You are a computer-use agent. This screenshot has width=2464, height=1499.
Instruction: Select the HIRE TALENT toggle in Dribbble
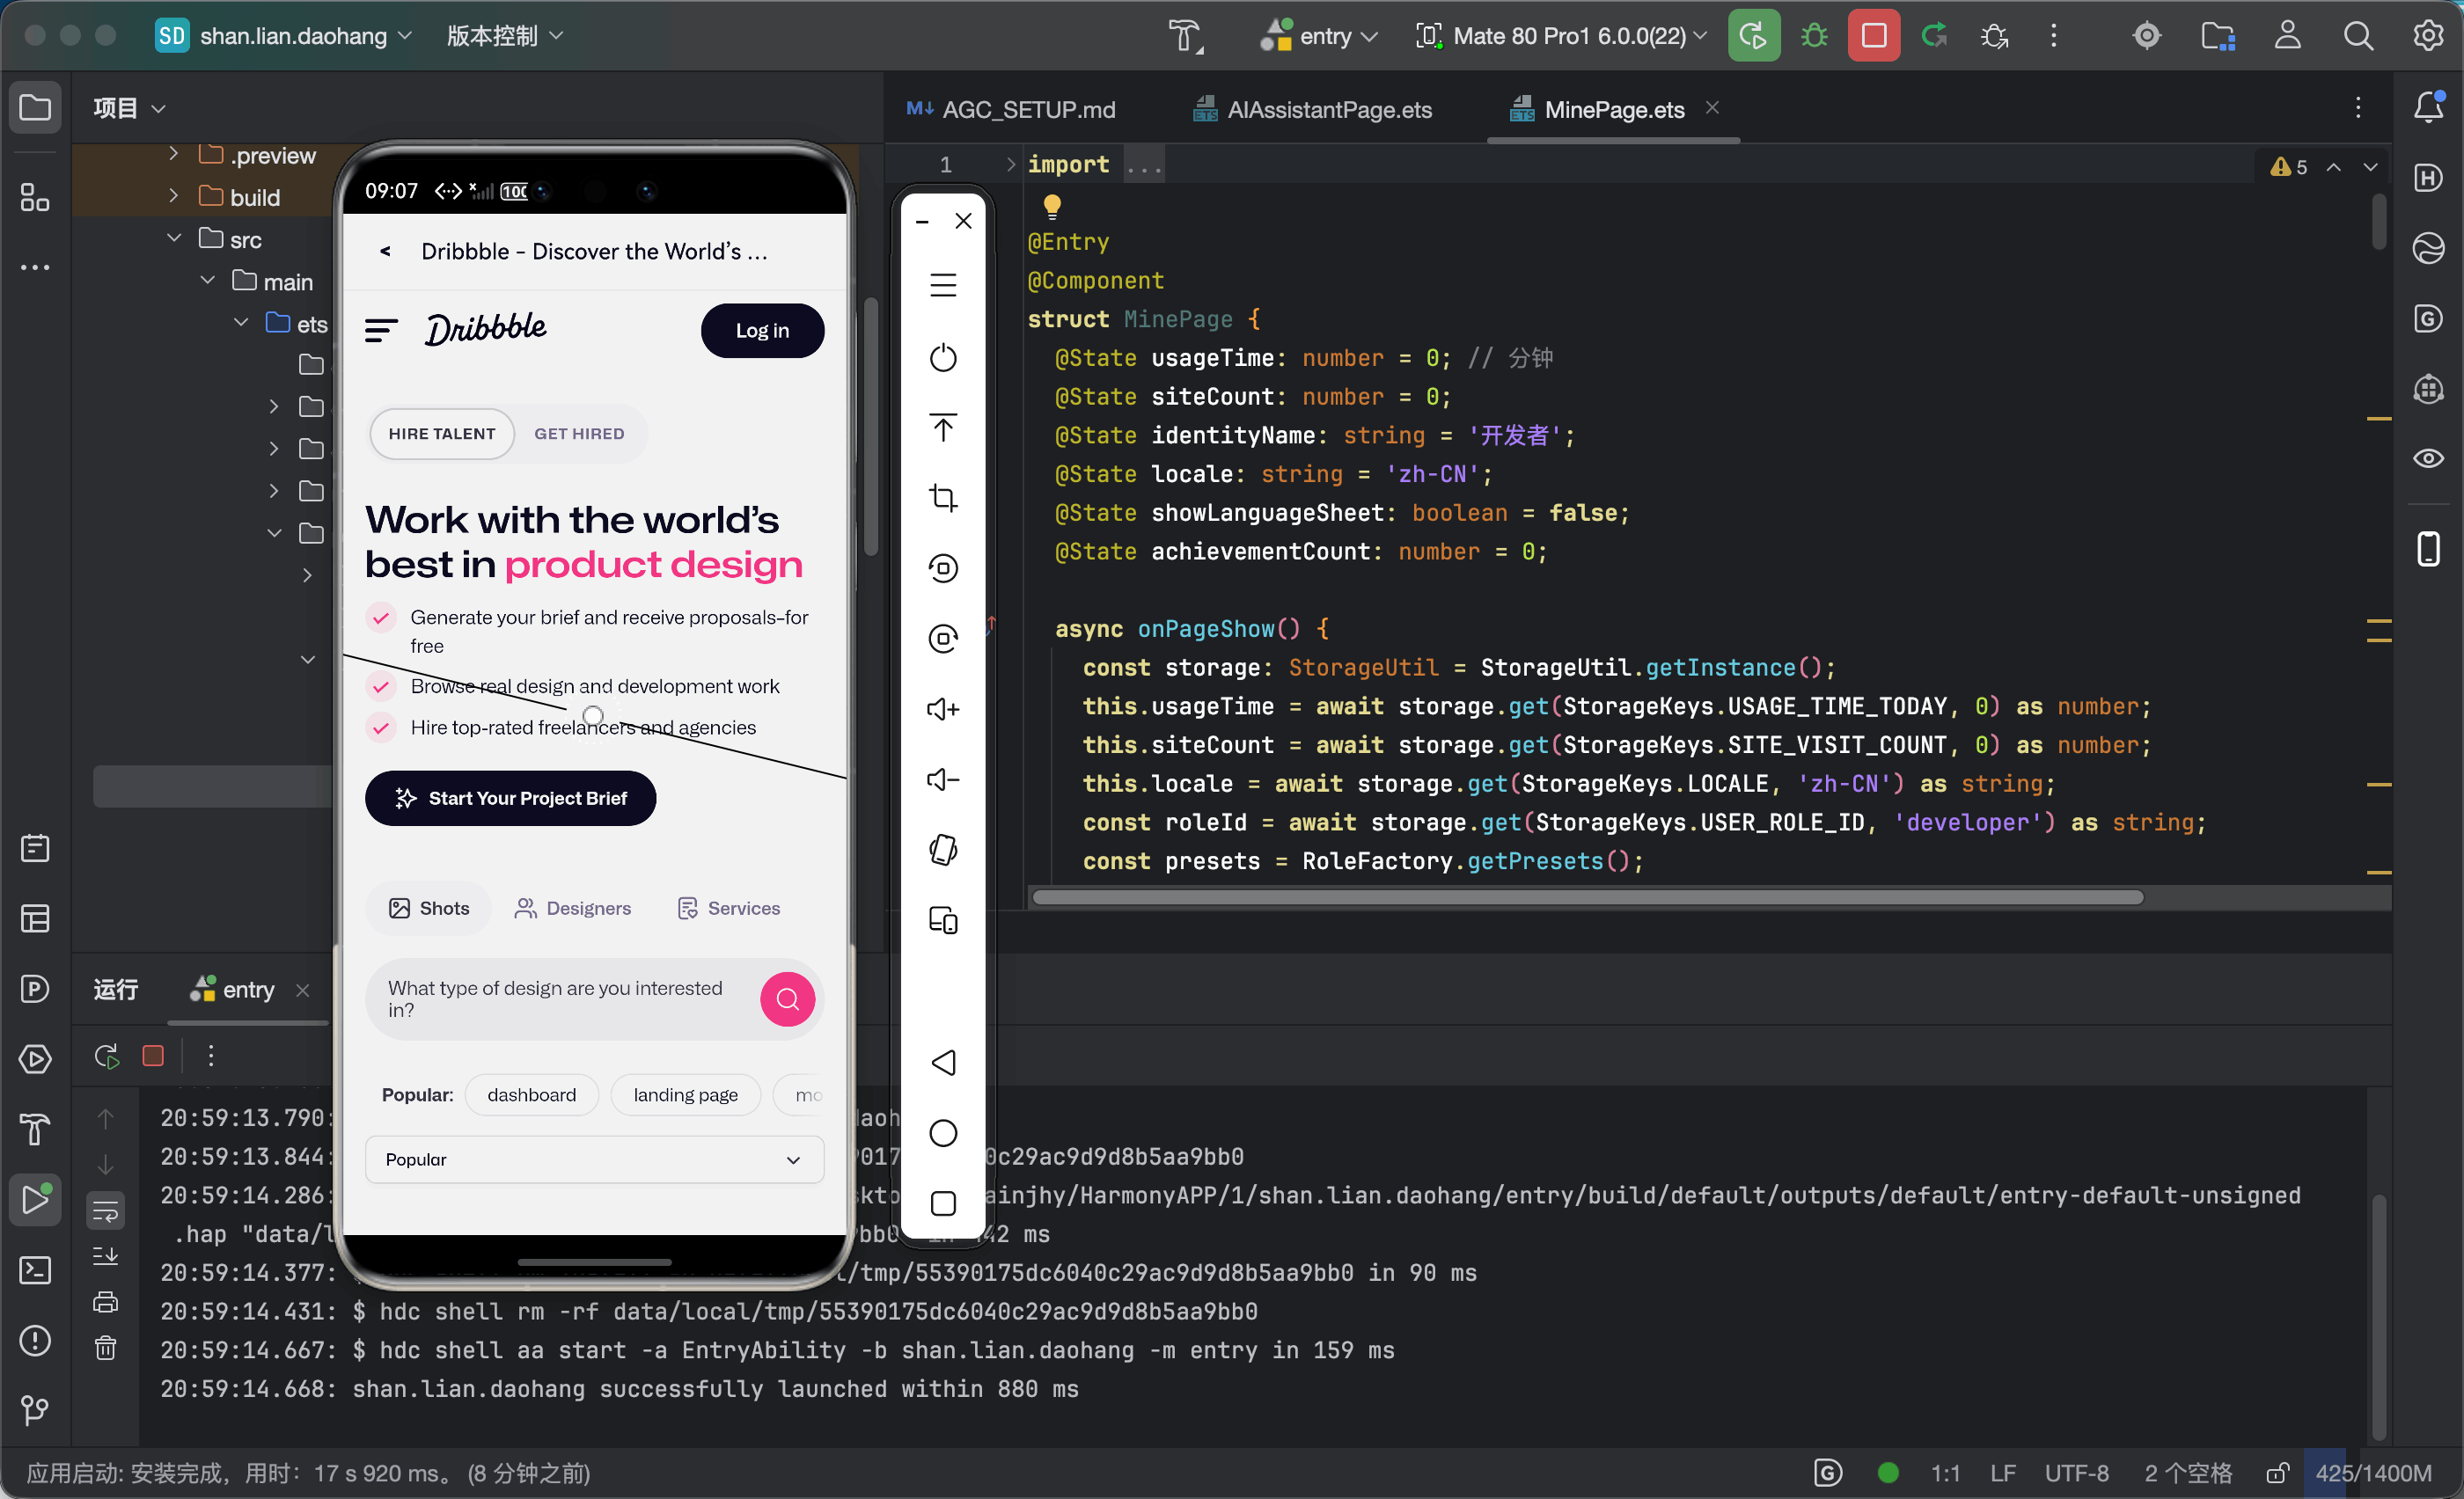442,434
